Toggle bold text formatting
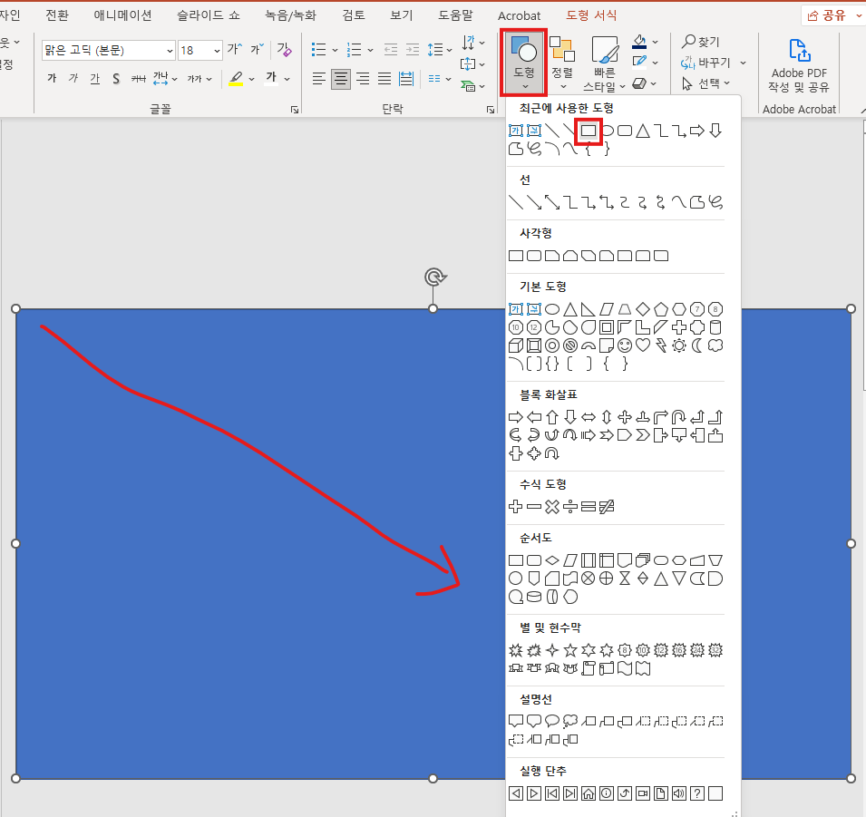Image resolution: width=866 pixels, height=817 pixels. 52,79
